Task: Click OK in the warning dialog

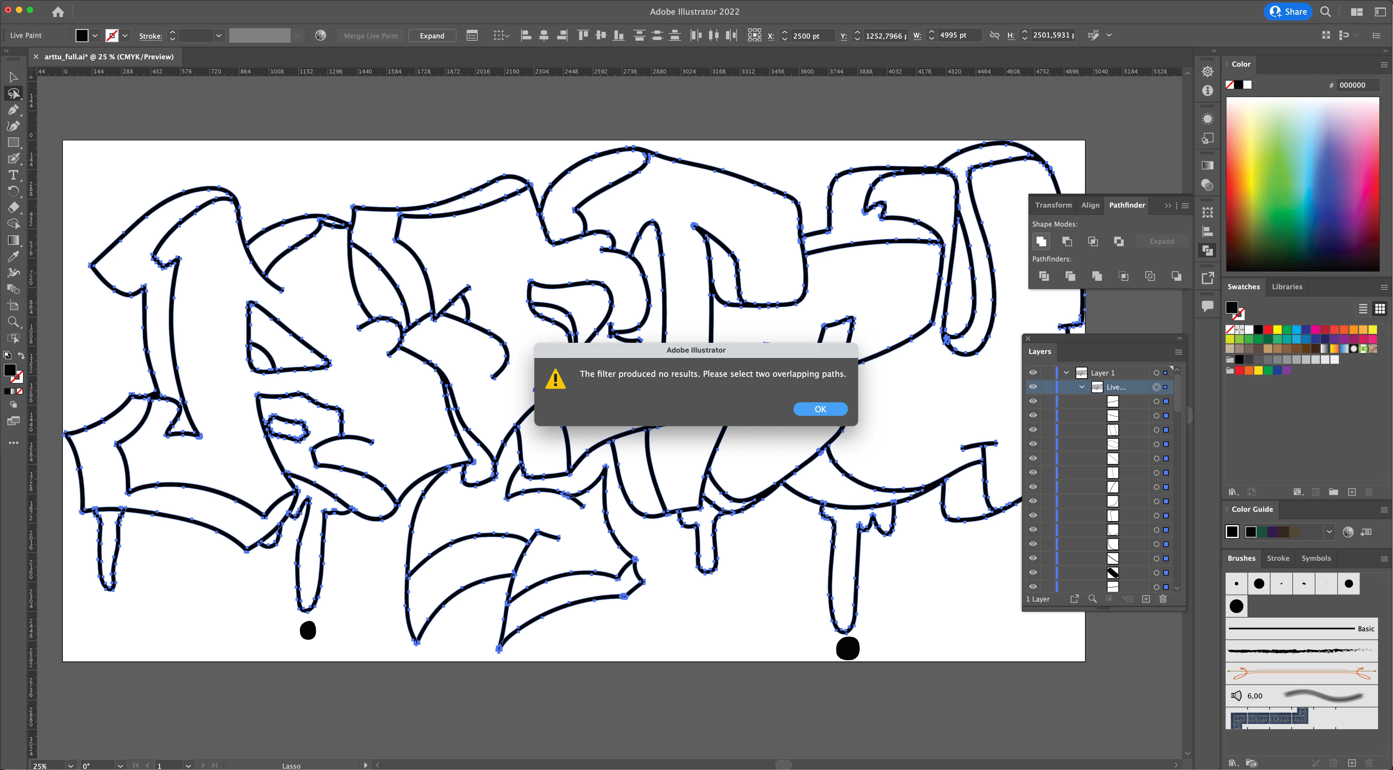Action: point(820,409)
